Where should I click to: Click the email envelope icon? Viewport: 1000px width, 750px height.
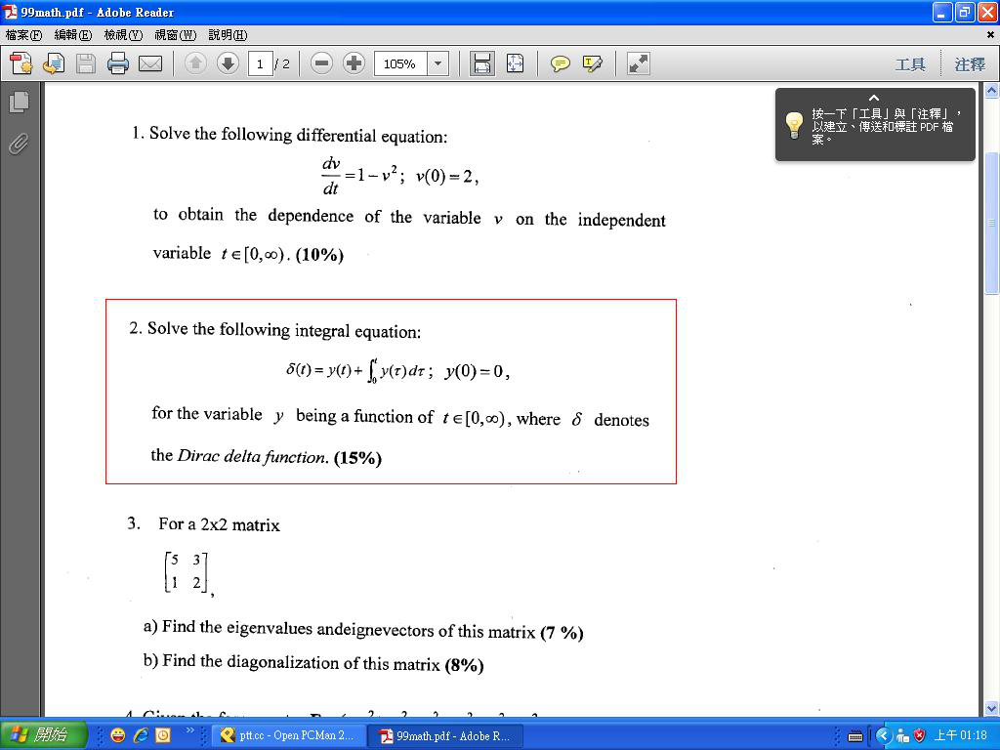150,63
